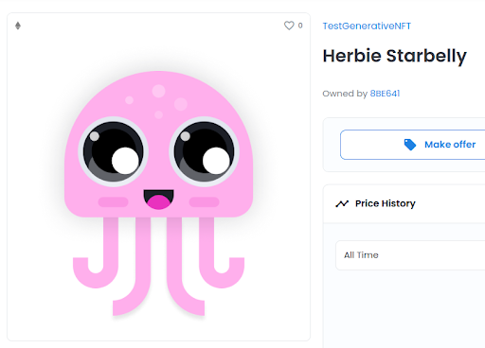Click the tag icon in Make offer
Screen dimensions: 485x348
click(x=410, y=145)
